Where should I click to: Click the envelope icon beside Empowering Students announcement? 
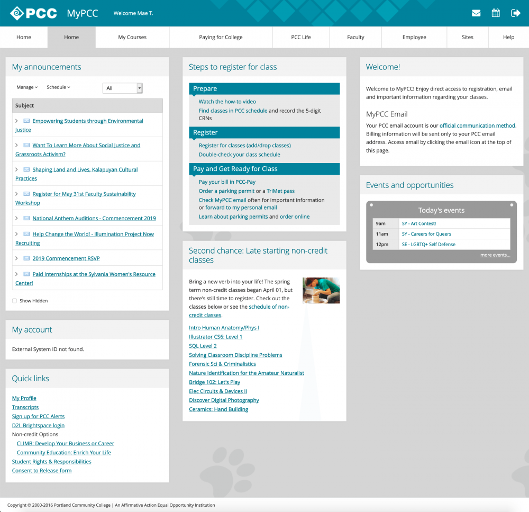26,121
